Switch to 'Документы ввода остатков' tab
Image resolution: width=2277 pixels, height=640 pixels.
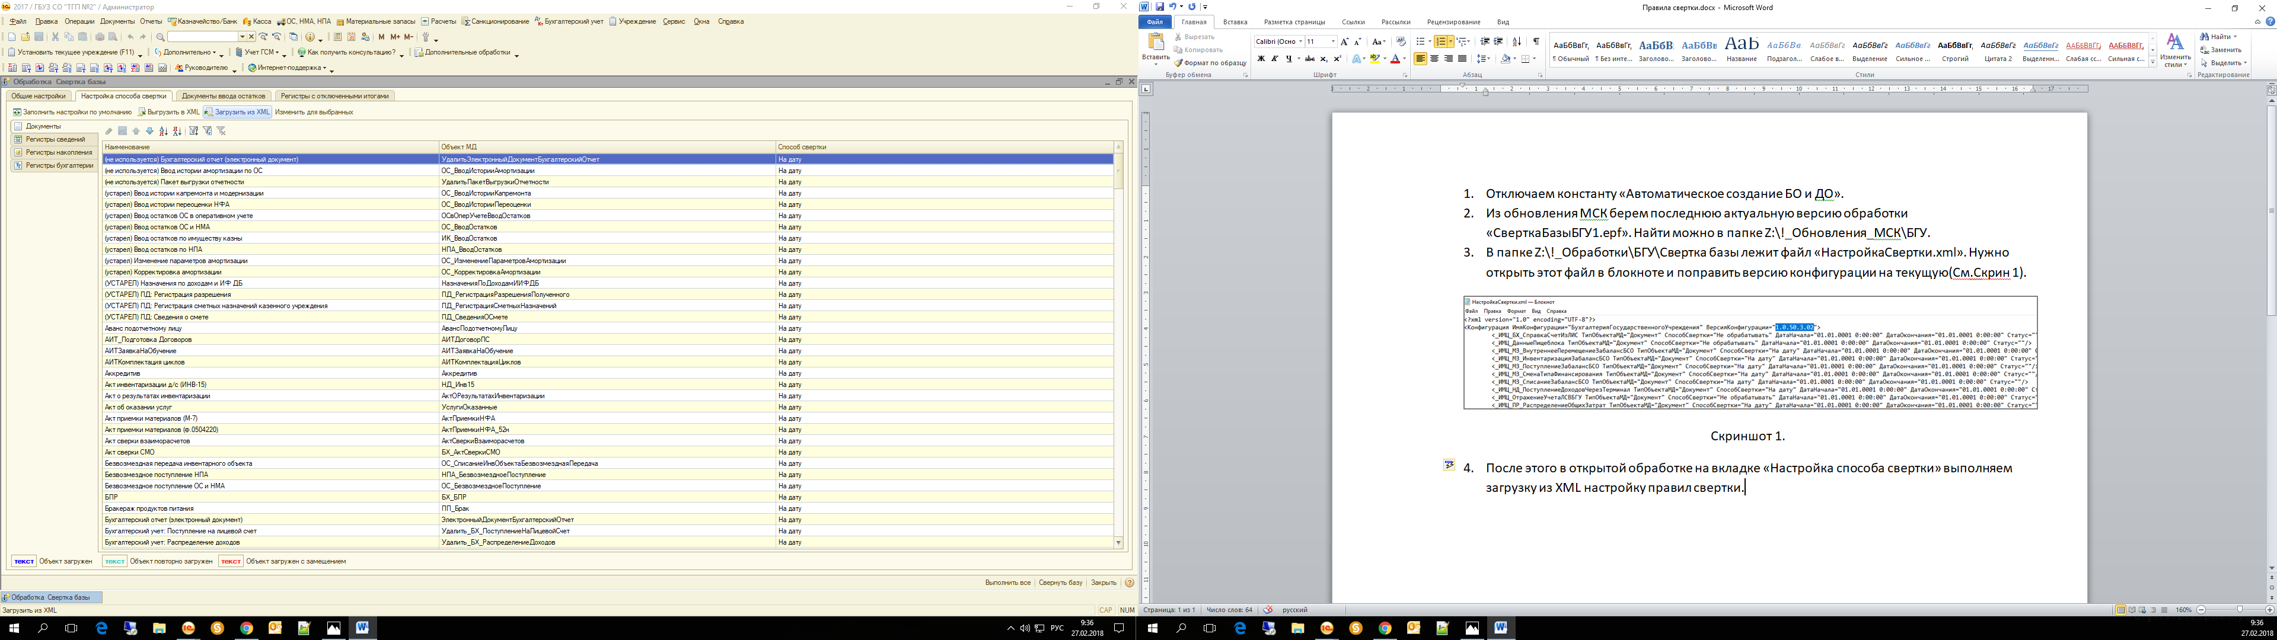(223, 95)
